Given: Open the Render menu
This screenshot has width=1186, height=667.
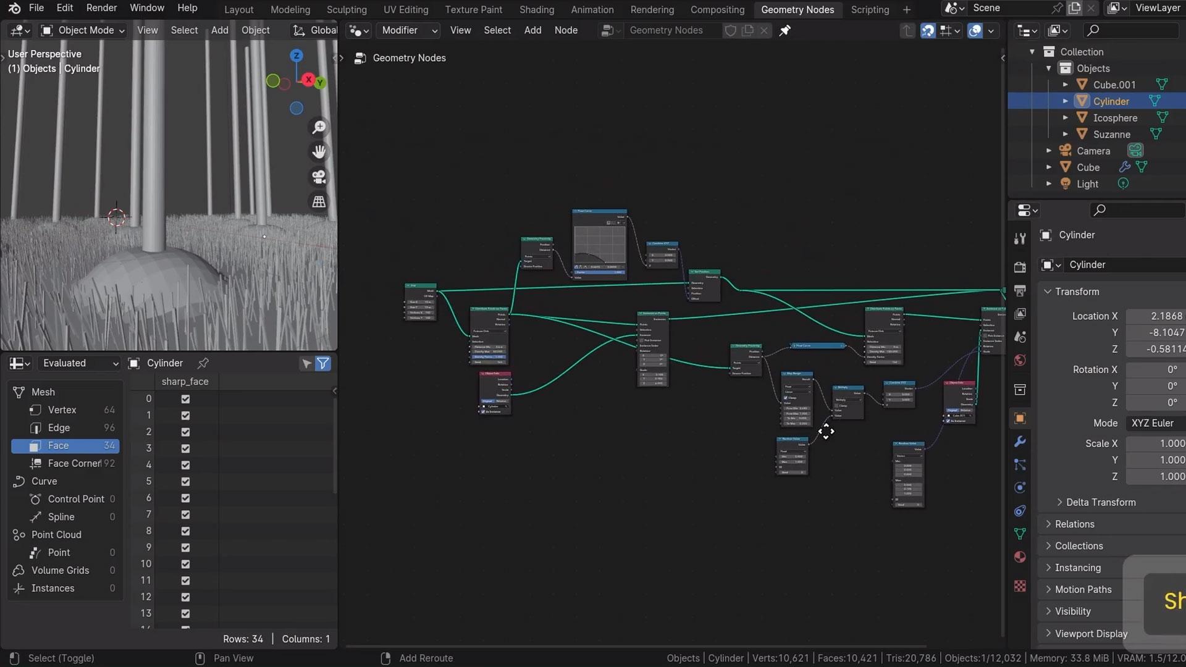Looking at the screenshot, I should point(101,8).
